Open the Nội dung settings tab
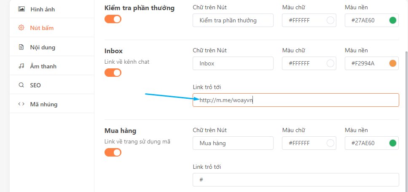 point(43,47)
